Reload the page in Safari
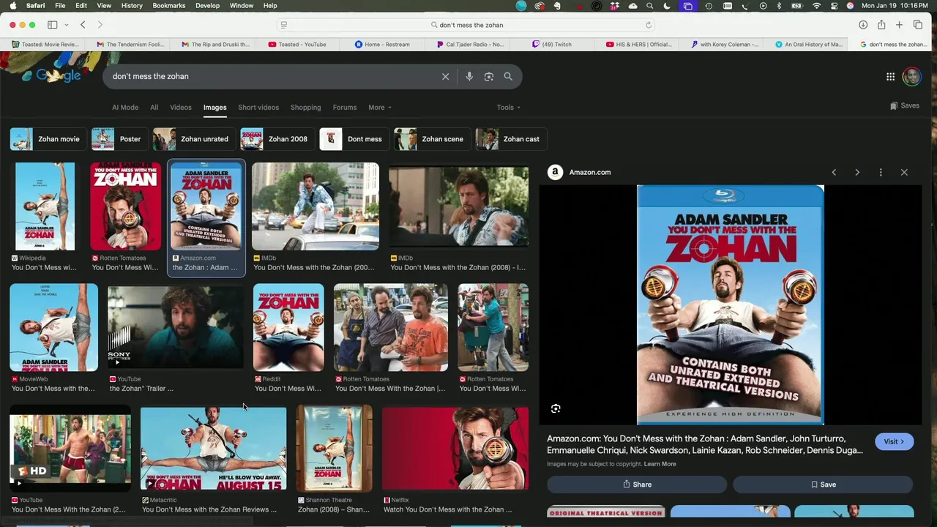 tap(649, 25)
